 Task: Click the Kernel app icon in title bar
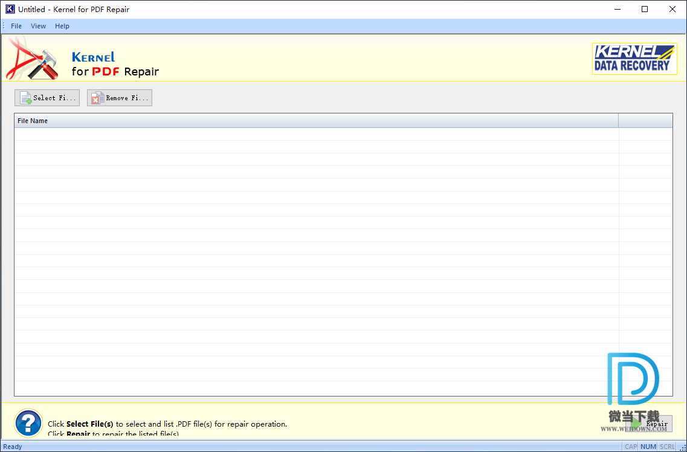tap(10, 9)
